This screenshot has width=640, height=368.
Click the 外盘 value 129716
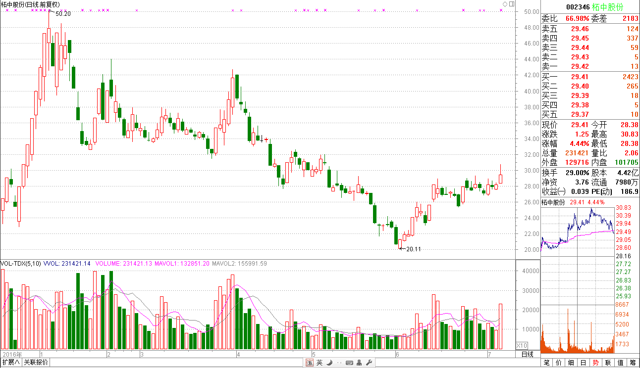click(x=577, y=162)
